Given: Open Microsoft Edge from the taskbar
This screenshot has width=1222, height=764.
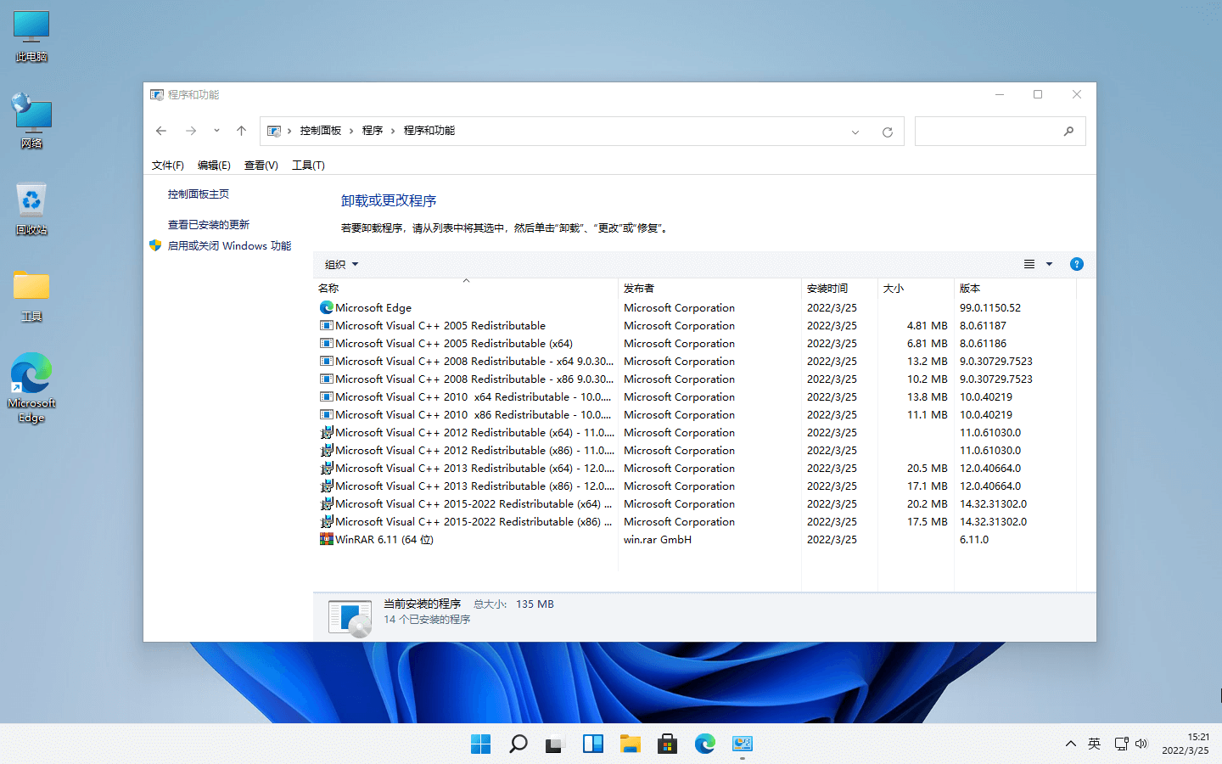Looking at the screenshot, I should 704,744.
